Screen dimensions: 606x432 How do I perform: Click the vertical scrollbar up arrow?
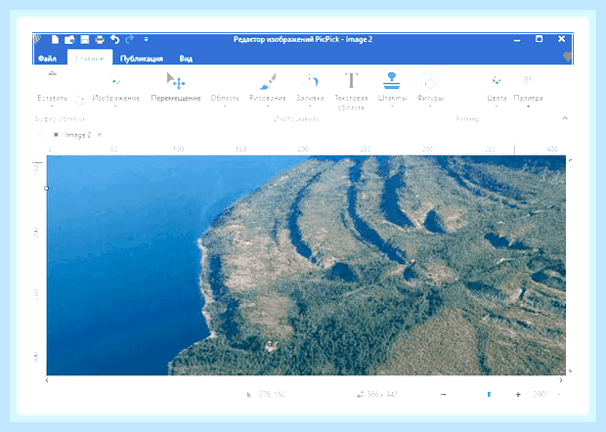click(x=571, y=159)
